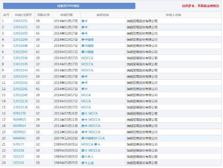The height and width of the screenshot is (168, 223).
Task: Open application number 9199913
Action: 19,132
